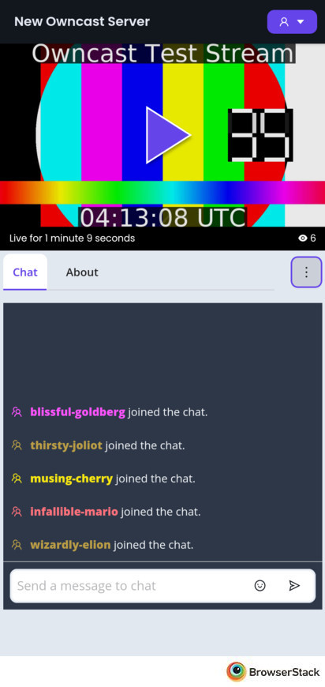Screen dimensions: 325x687
Task: Click username musing-cherry in chat
Action: (x=71, y=479)
